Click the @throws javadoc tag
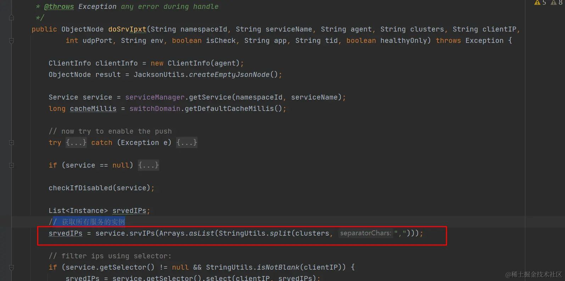Viewport: 565px width, 281px height. (59, 7)
